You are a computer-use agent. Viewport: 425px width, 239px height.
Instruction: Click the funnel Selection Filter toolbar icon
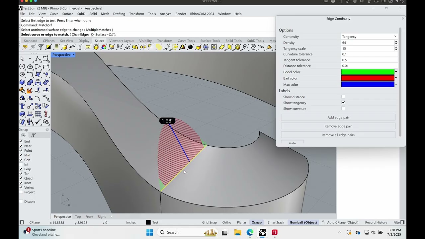click(41, 47)
